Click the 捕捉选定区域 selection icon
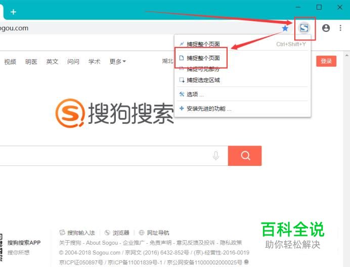 182,80
